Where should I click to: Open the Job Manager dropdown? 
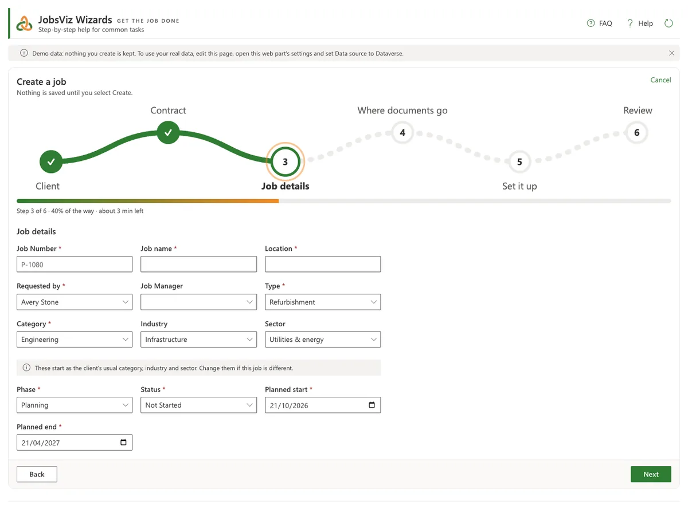(198, 302)
